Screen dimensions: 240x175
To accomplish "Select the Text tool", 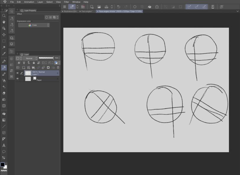I will (x=4, y=145).
